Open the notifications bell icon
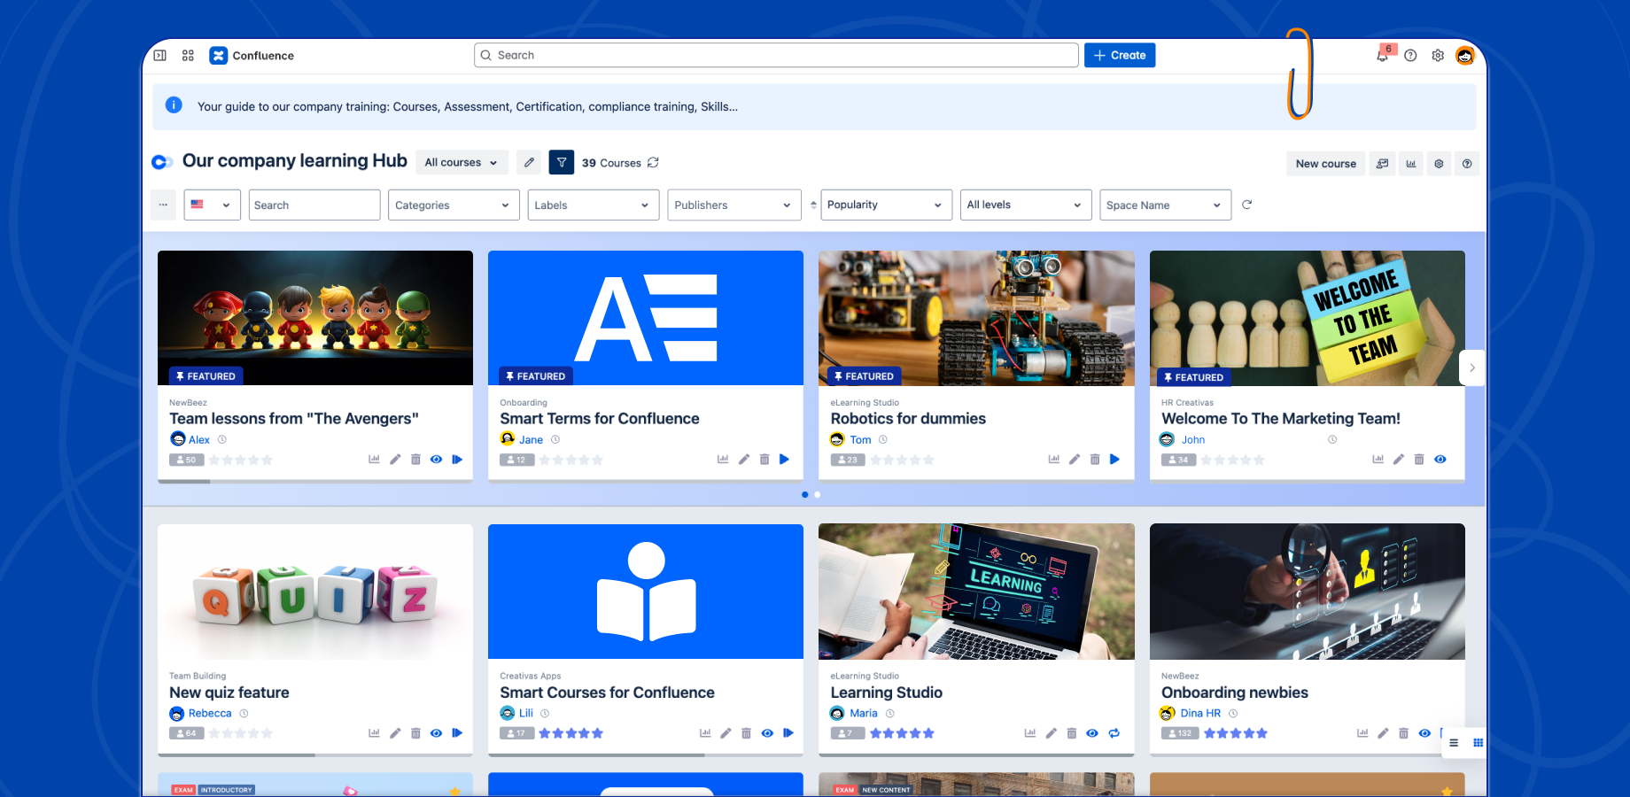This screenshot has height=797, width=1630. (x=1382, y=55)
